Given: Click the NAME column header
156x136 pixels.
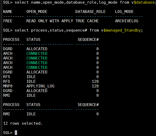Looking at the screenshot, I should (8, 12).
